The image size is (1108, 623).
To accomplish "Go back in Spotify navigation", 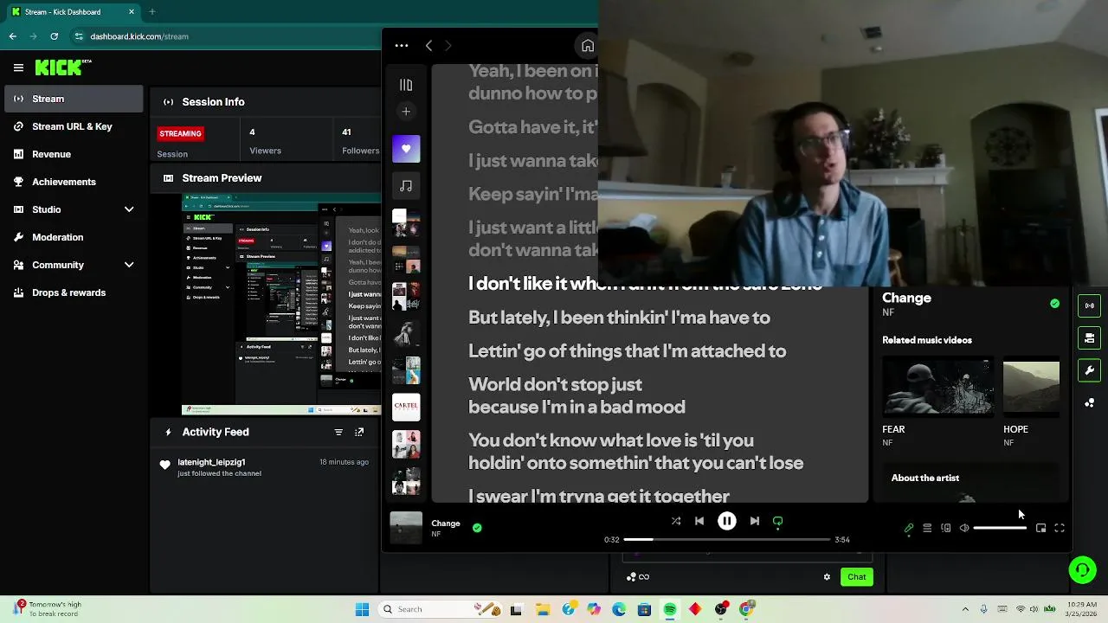I will click(x=428, y=46).
